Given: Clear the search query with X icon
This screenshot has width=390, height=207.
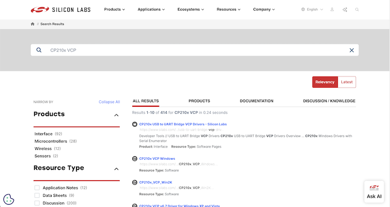Looking at the screenshot, I should (351, 50).
